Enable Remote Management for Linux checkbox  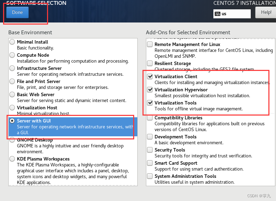pyautogui.click(x=150, y=44)
